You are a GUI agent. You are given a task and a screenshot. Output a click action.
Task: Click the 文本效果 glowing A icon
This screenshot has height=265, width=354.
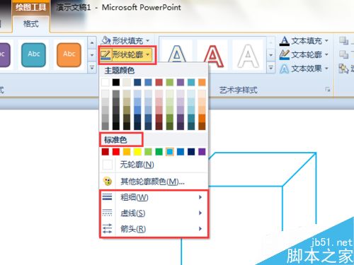coord(285,69)
